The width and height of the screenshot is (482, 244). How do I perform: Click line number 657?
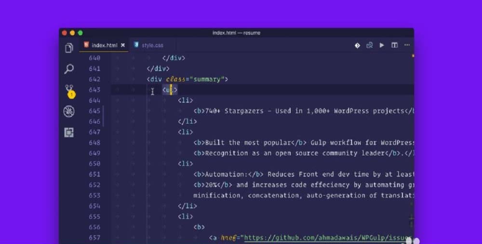[94, 238]
